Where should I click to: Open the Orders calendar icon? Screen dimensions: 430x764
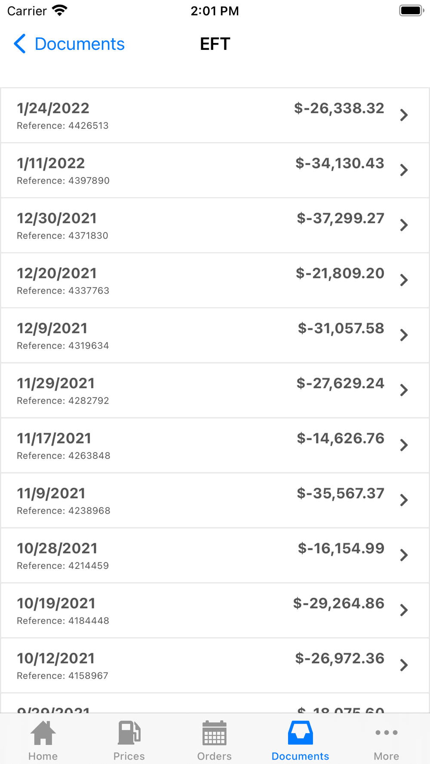(214, 733)
